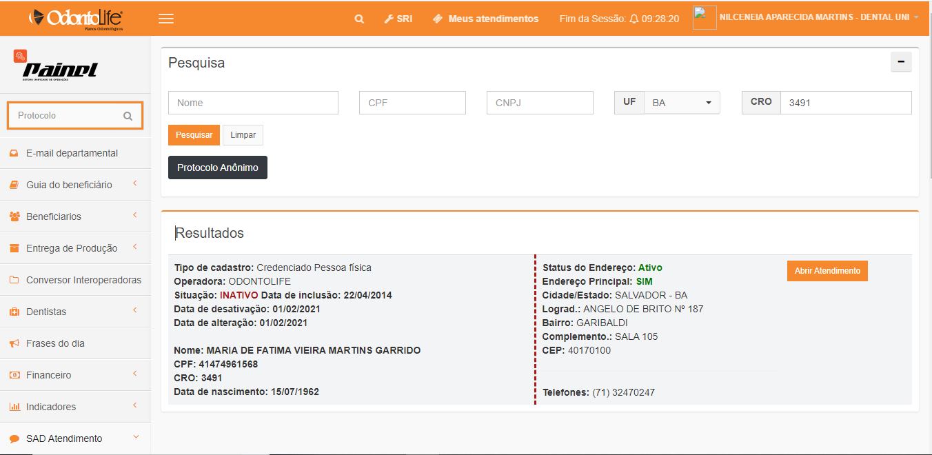The height and width of the screenshot is (455, 932).
Task: Expand the Dentistas submenu chevron
Action: click(x=135, y=310)
